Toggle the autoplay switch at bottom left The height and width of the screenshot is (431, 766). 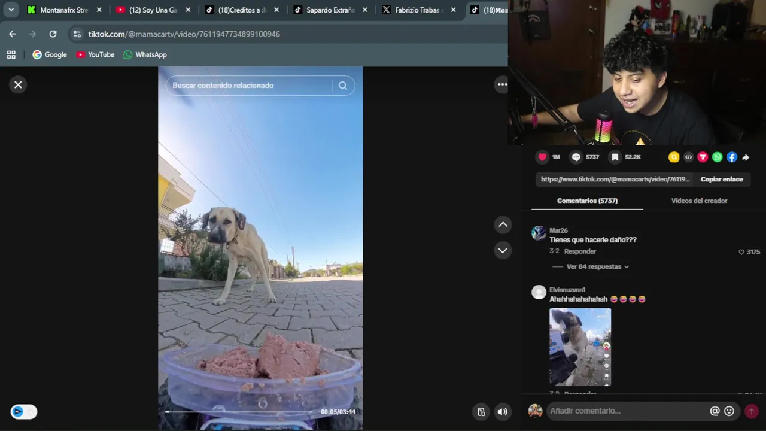tap(24, 411)
